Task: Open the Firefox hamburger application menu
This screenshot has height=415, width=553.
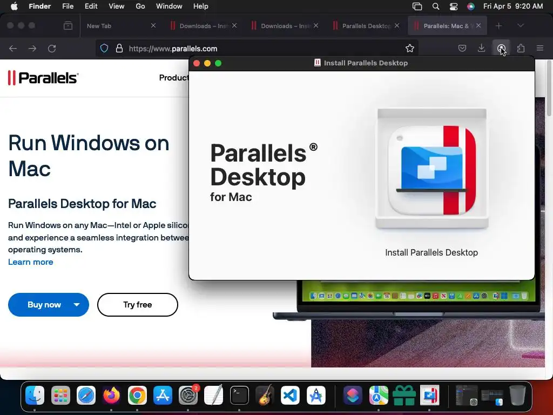Action: click(x=540, y=48)
